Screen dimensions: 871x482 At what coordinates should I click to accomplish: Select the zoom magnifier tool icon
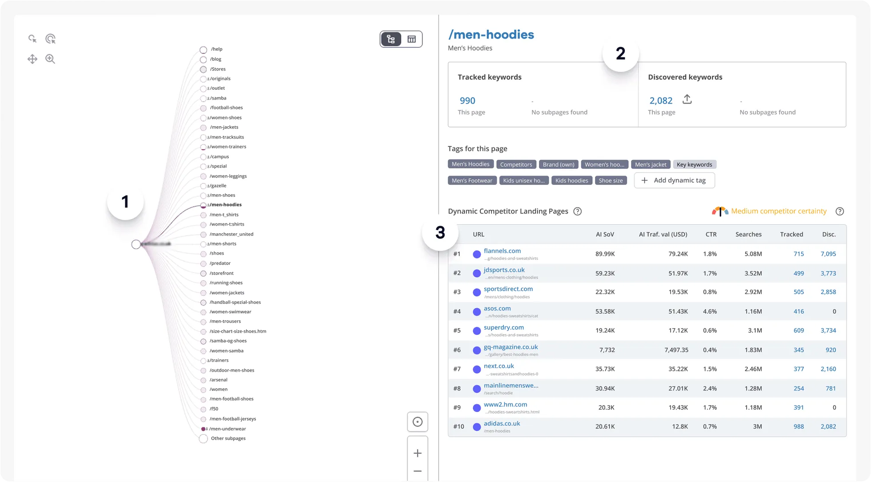(x=50, y=59)
